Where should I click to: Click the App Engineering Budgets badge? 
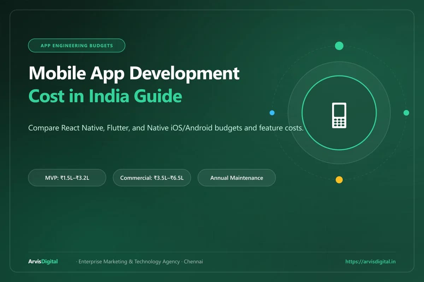pos(77,45)
